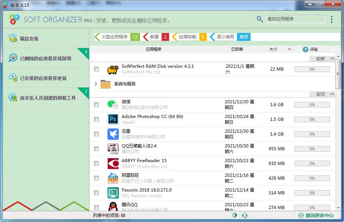Tick the QQ五笔输入法2.4 checkbox
This screenshot has width=344, height=222.
[96, 148]
